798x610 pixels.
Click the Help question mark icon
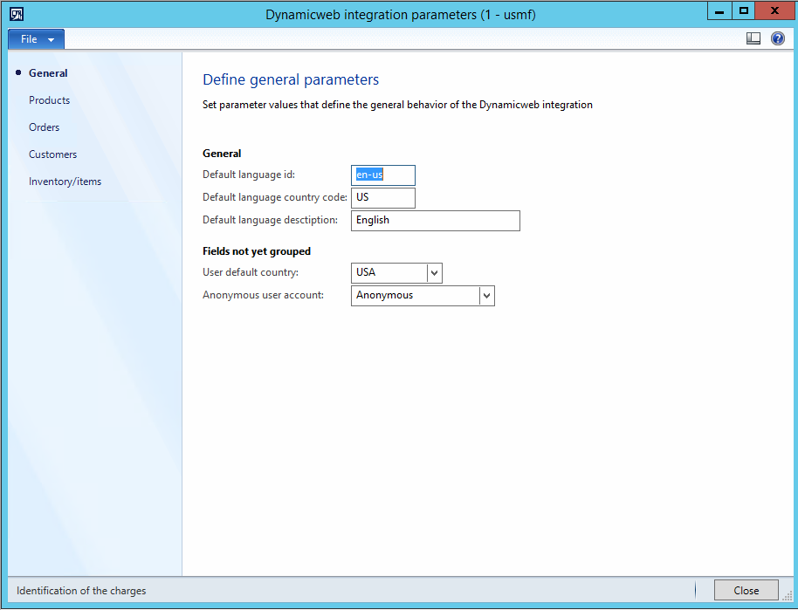pos(777,38)
